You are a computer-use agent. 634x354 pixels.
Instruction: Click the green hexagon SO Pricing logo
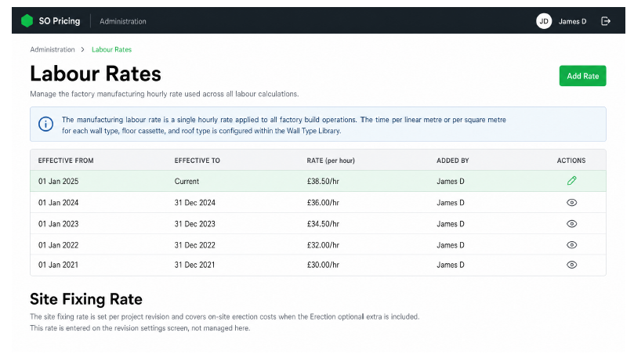point(27,21)
